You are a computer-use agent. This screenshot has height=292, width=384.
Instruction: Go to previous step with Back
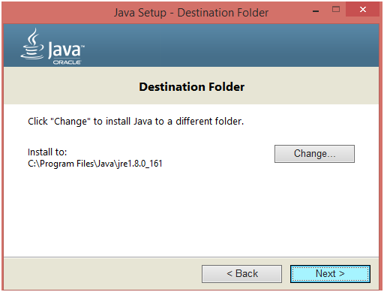242,274
